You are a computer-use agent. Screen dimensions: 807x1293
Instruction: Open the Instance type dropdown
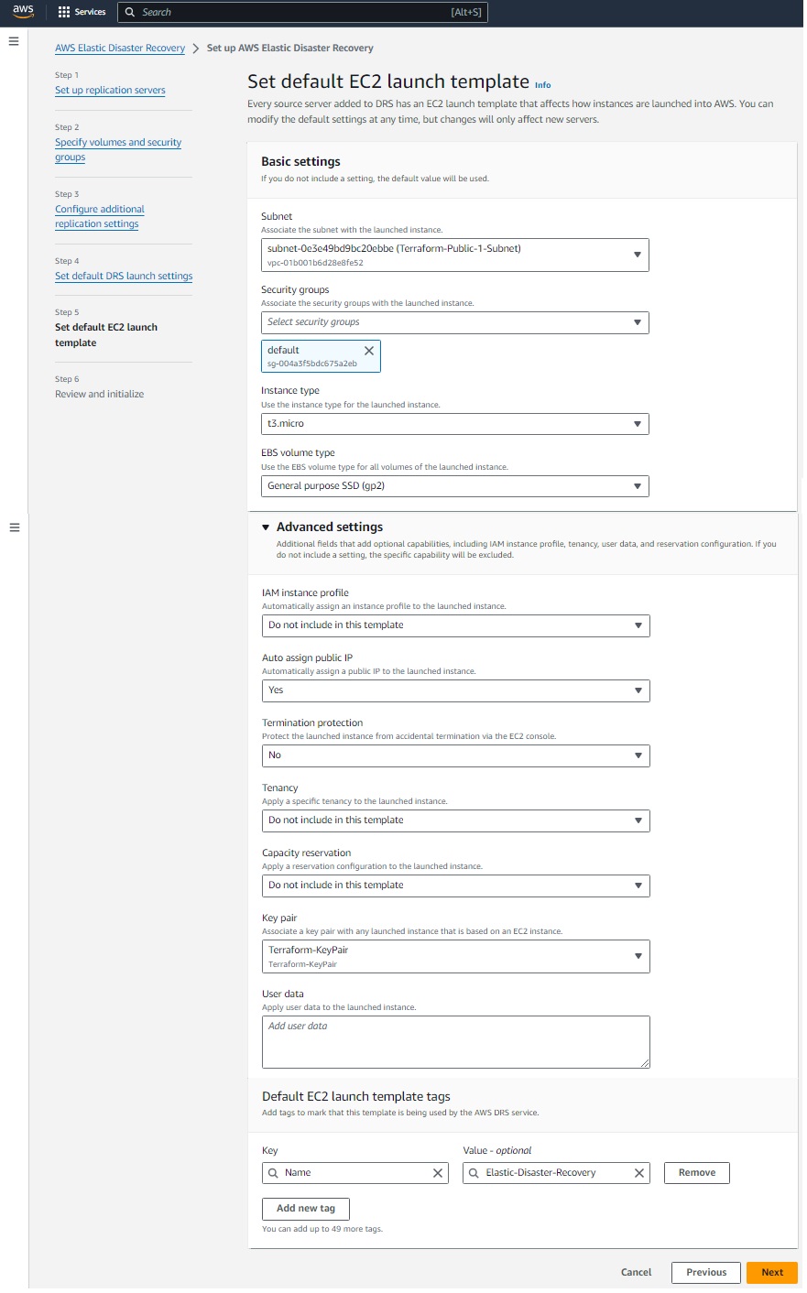click(454, 424)
